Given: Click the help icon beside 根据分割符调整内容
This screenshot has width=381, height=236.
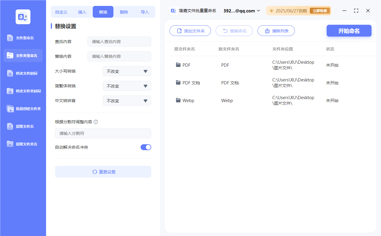Looking at the screenshot, I should pos(96,122).
